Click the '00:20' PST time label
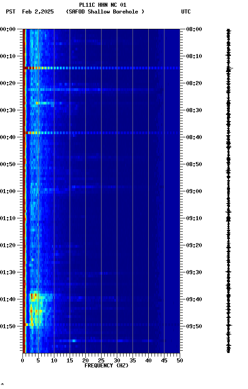248x389 pixels. coord(8,83)
